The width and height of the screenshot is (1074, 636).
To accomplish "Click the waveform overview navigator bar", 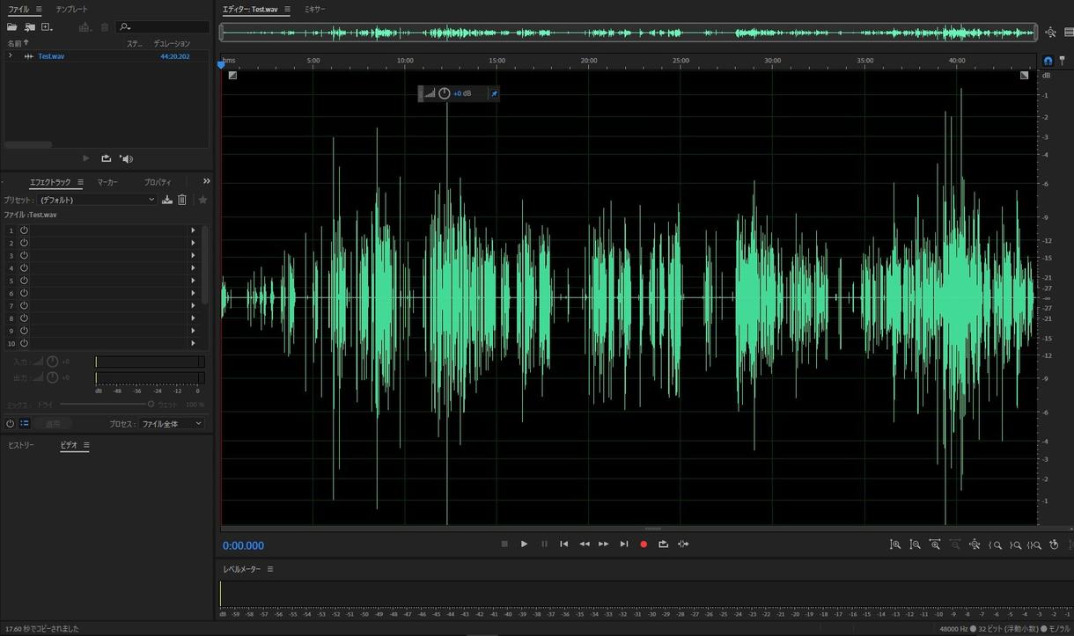I will click(628, 33).
